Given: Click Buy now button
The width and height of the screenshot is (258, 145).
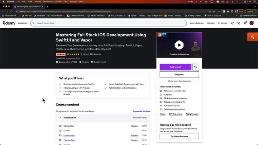Looking at the screenshot, I should pyautogui.click(x=179, y=75).
